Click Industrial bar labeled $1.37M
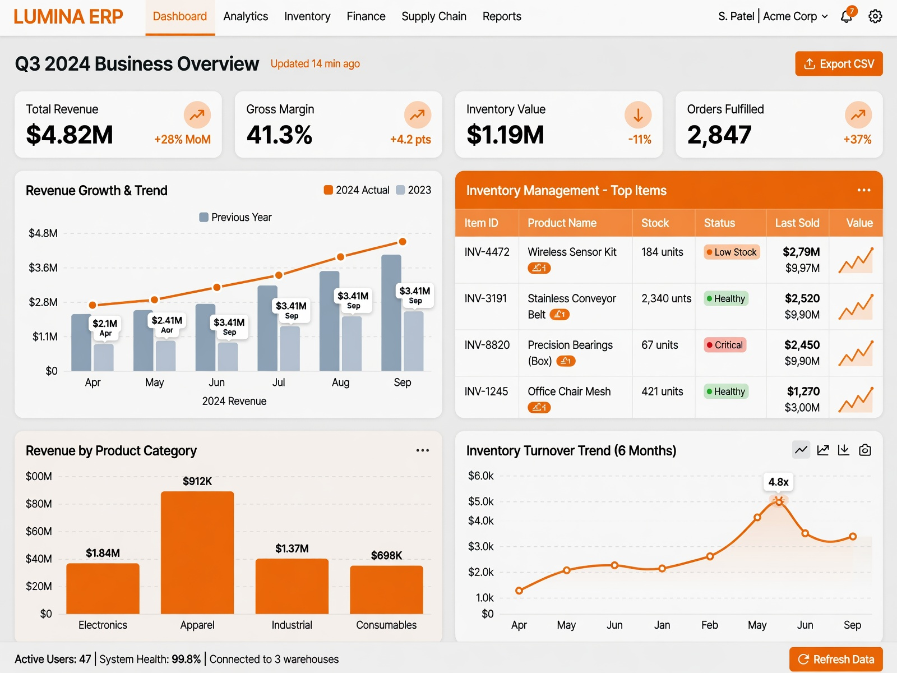This screenshot has width=897, height=673. tap(292, 586)
